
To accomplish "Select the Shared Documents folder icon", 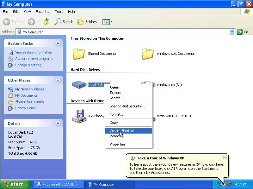I will tap(78, 54).
